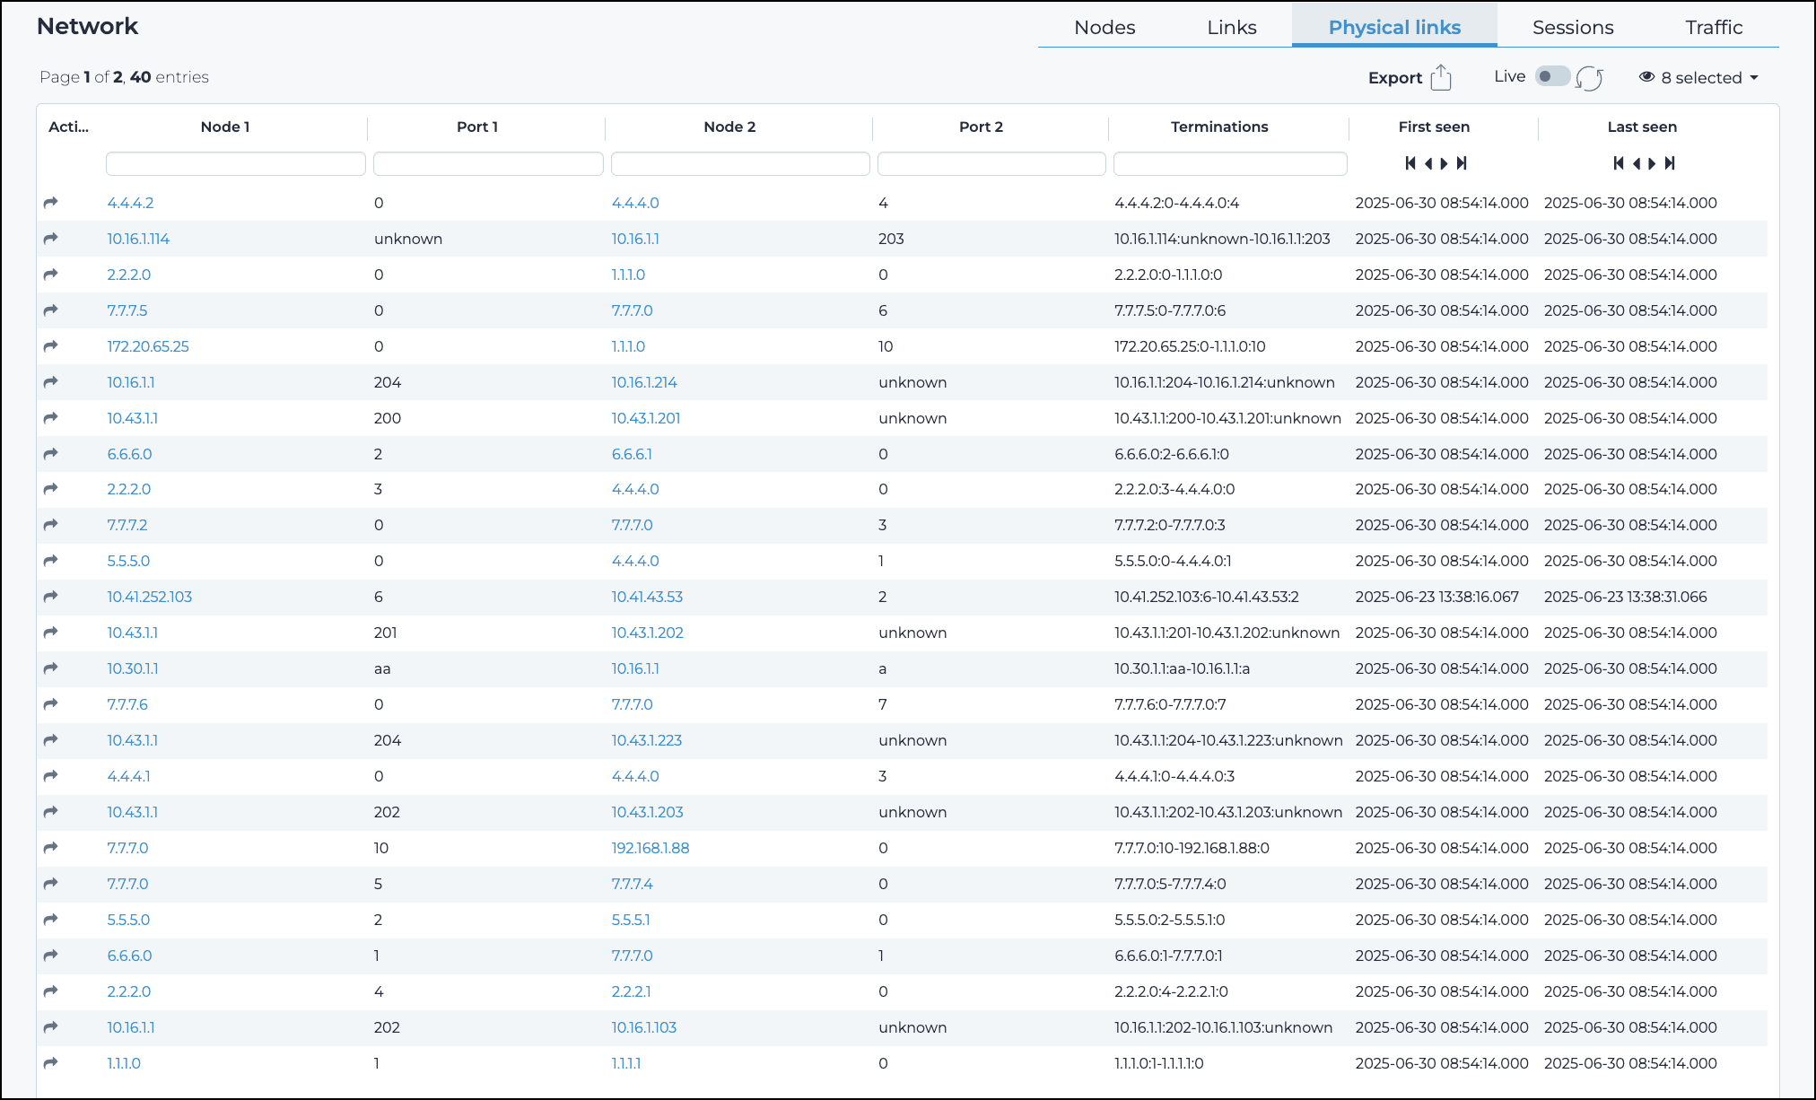Click the Export share icon
The image size is (1816, 1100).
(x=1440, y=78)
